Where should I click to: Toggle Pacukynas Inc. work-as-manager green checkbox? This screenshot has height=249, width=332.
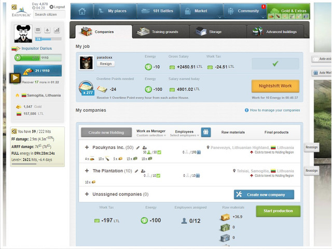[x=159, y=152]
